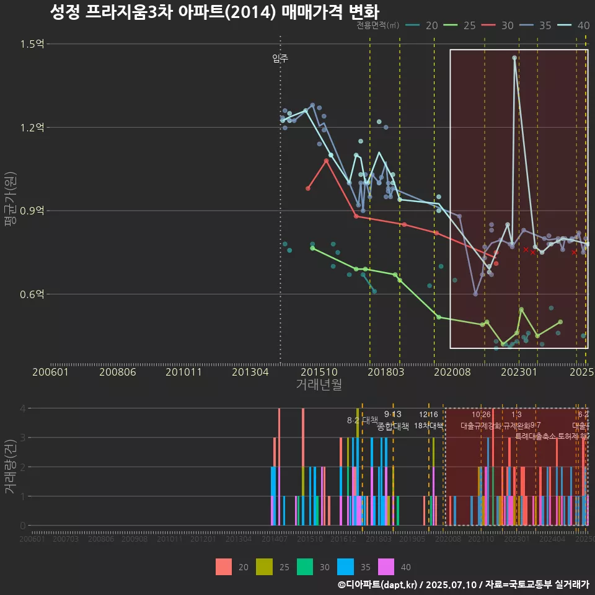This screenshot has height=595, width=595.
Task: Click the 200908 label on the volume chart axis
Action: click(134, 539)
